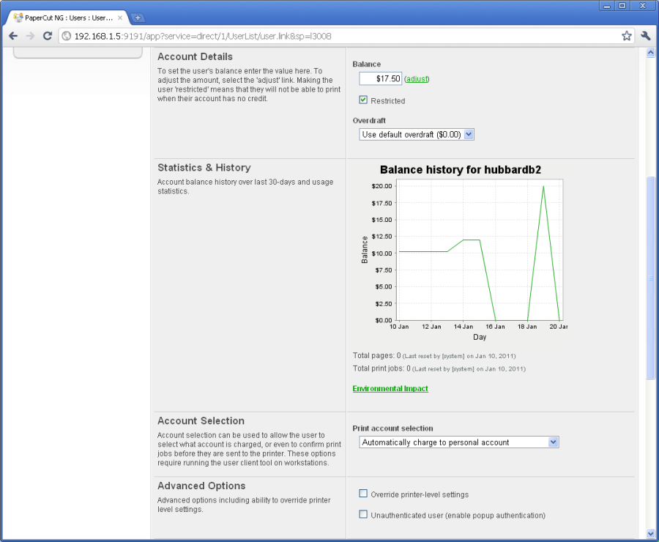Open a new tab with plus button

138,18
